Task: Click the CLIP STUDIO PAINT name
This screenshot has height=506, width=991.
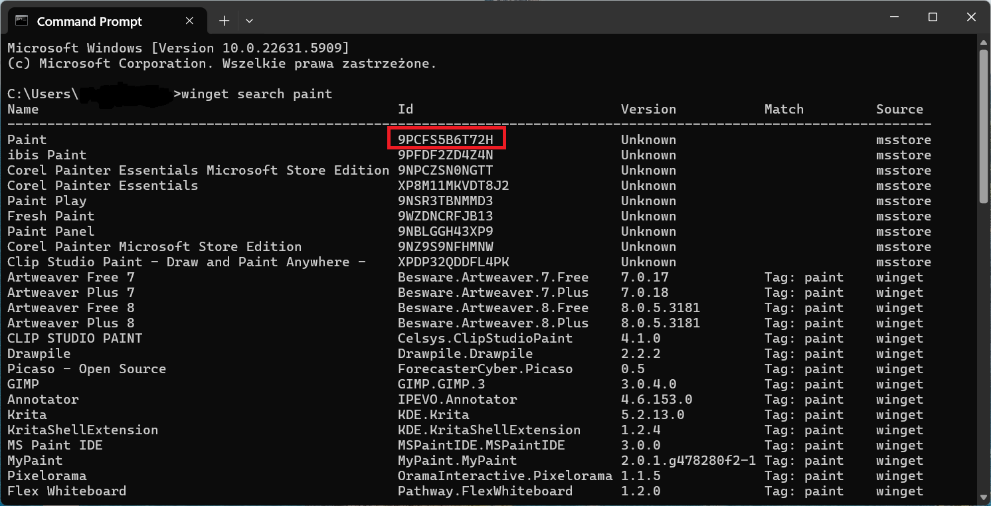Action: coord(75,339)
